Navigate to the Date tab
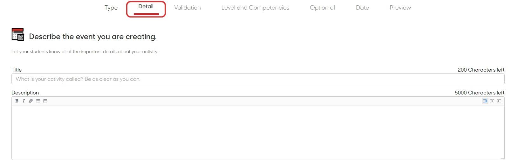Screen dimensions: 518x166 [x=362, y=8]
